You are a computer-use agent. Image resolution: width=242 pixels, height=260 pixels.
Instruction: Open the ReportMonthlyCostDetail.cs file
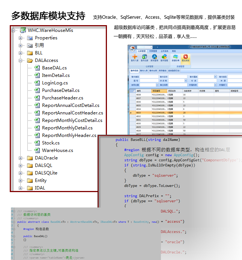[72, 120]
